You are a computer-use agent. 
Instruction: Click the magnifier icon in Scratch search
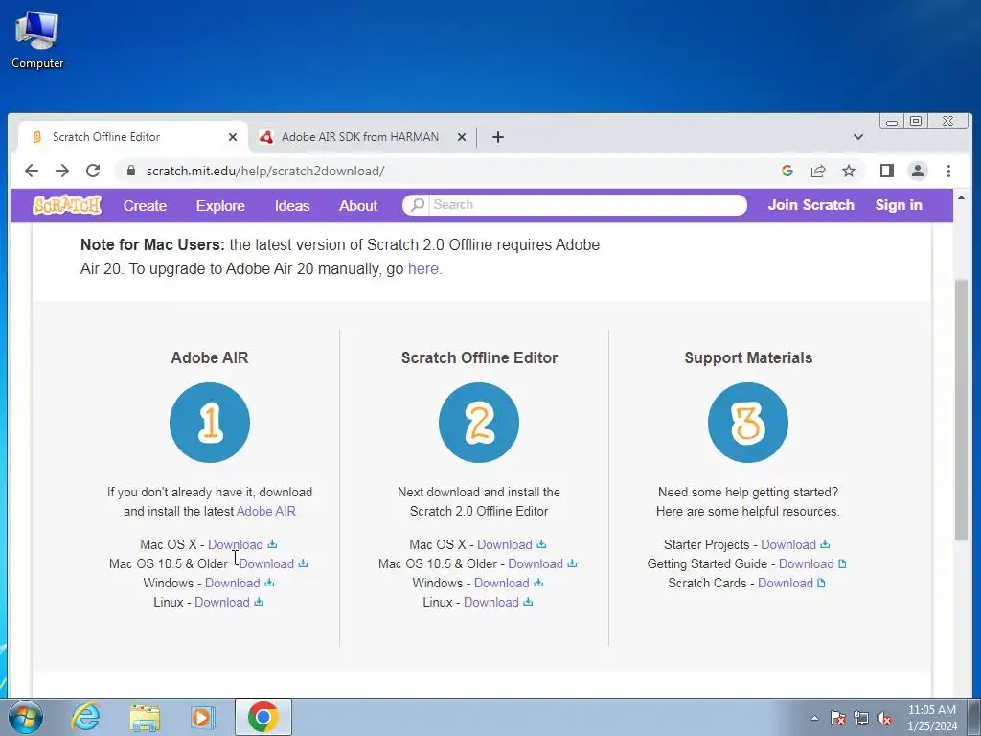(x=418, y=205)
